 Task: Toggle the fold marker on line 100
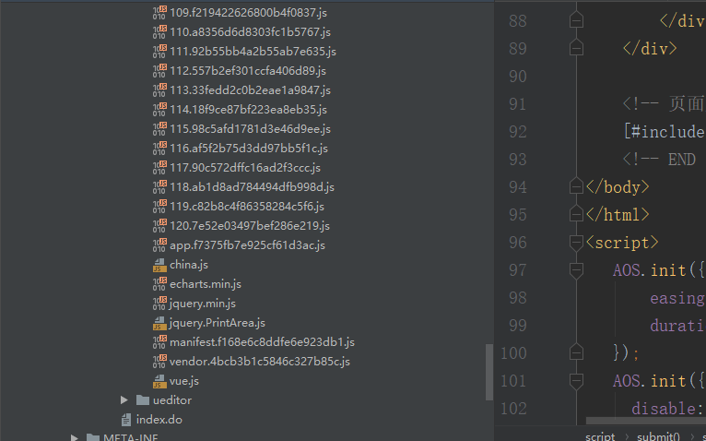click(576, 352)
